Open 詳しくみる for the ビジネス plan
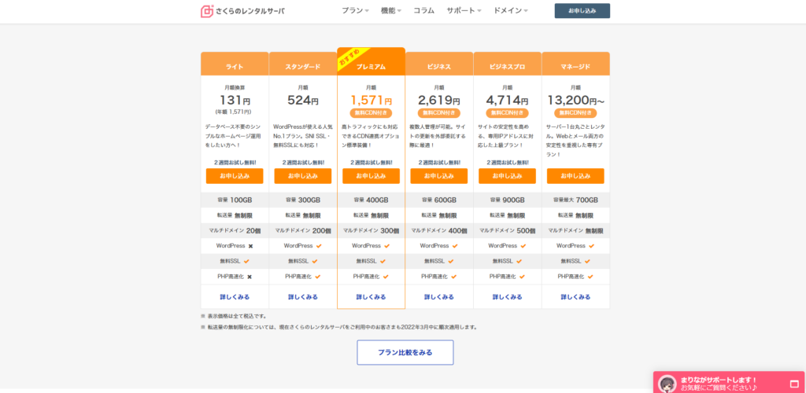The width and height of the screenshot is (806, 393). tap(439, 297)
